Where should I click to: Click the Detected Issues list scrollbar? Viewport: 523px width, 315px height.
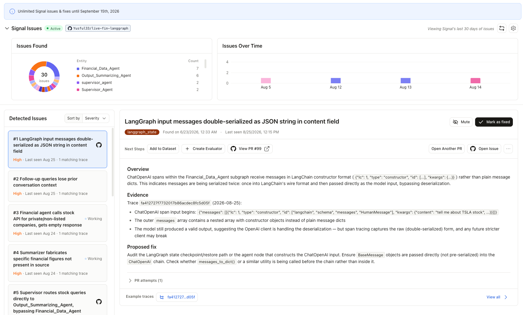tap(113, 162)
